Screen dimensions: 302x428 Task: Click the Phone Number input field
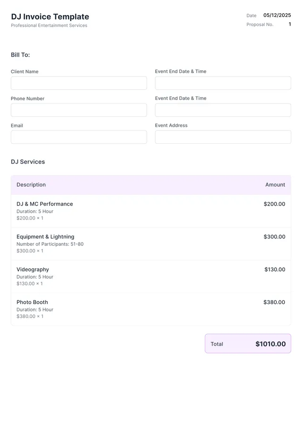point(78,110)
